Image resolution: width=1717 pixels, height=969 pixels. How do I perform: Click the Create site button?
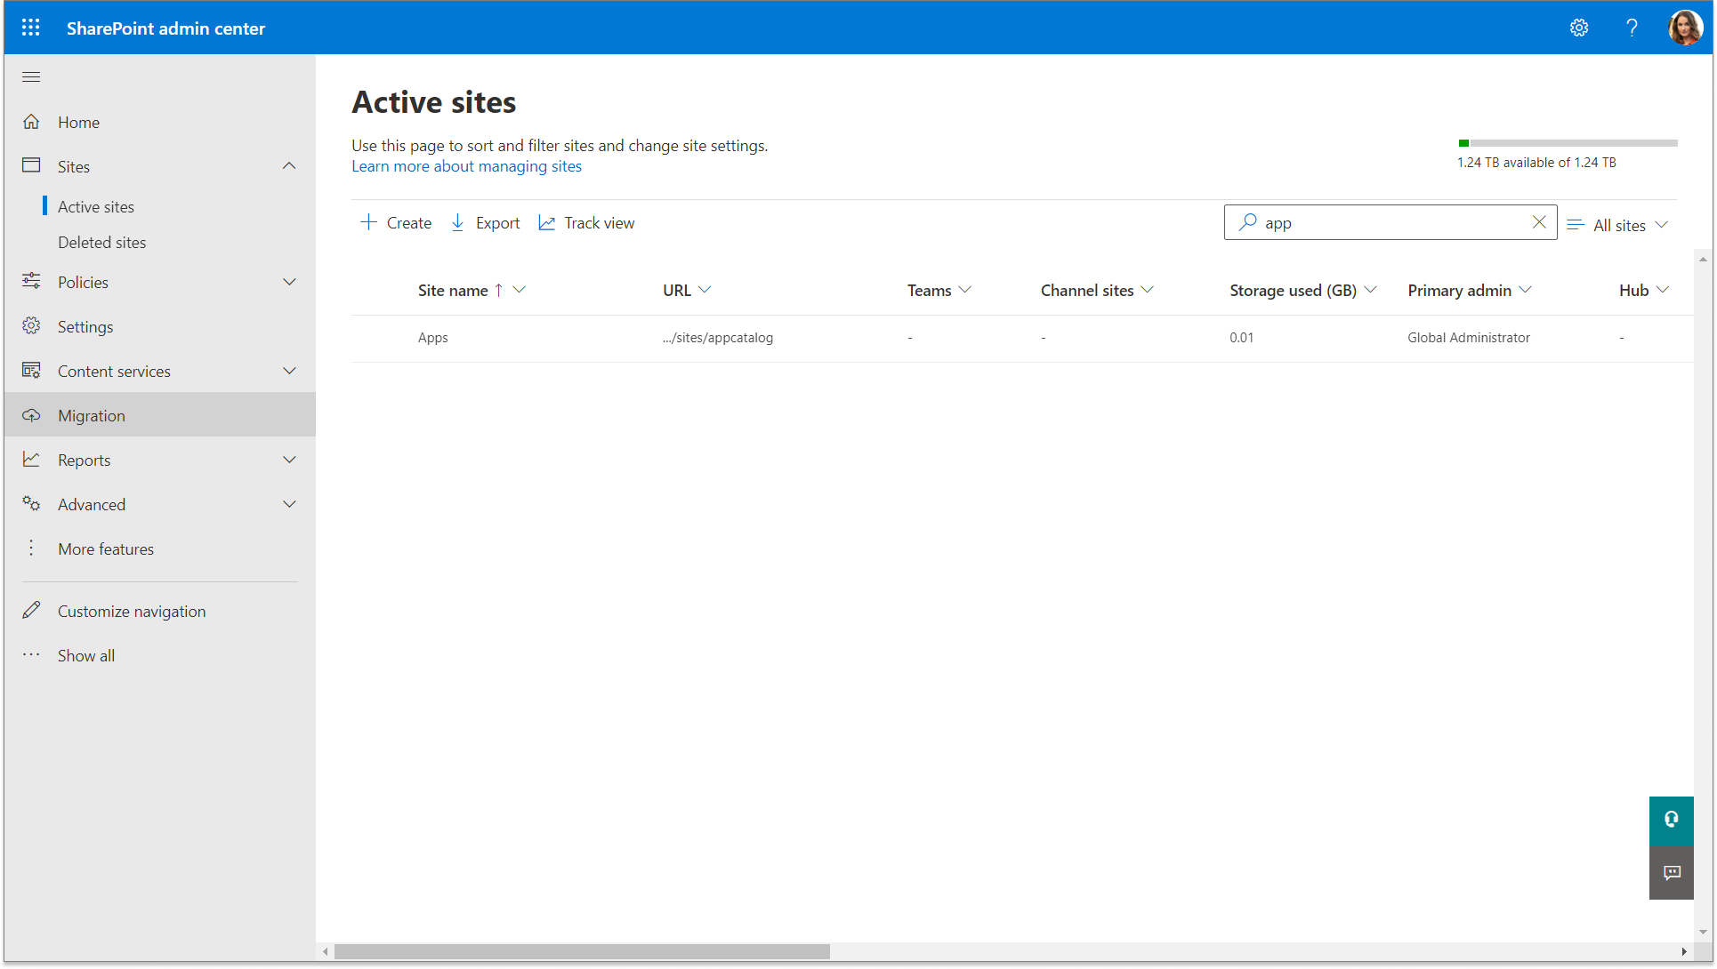coord(397,223)
